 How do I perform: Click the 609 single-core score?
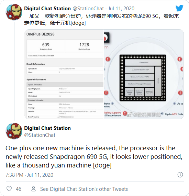point(46,45)
